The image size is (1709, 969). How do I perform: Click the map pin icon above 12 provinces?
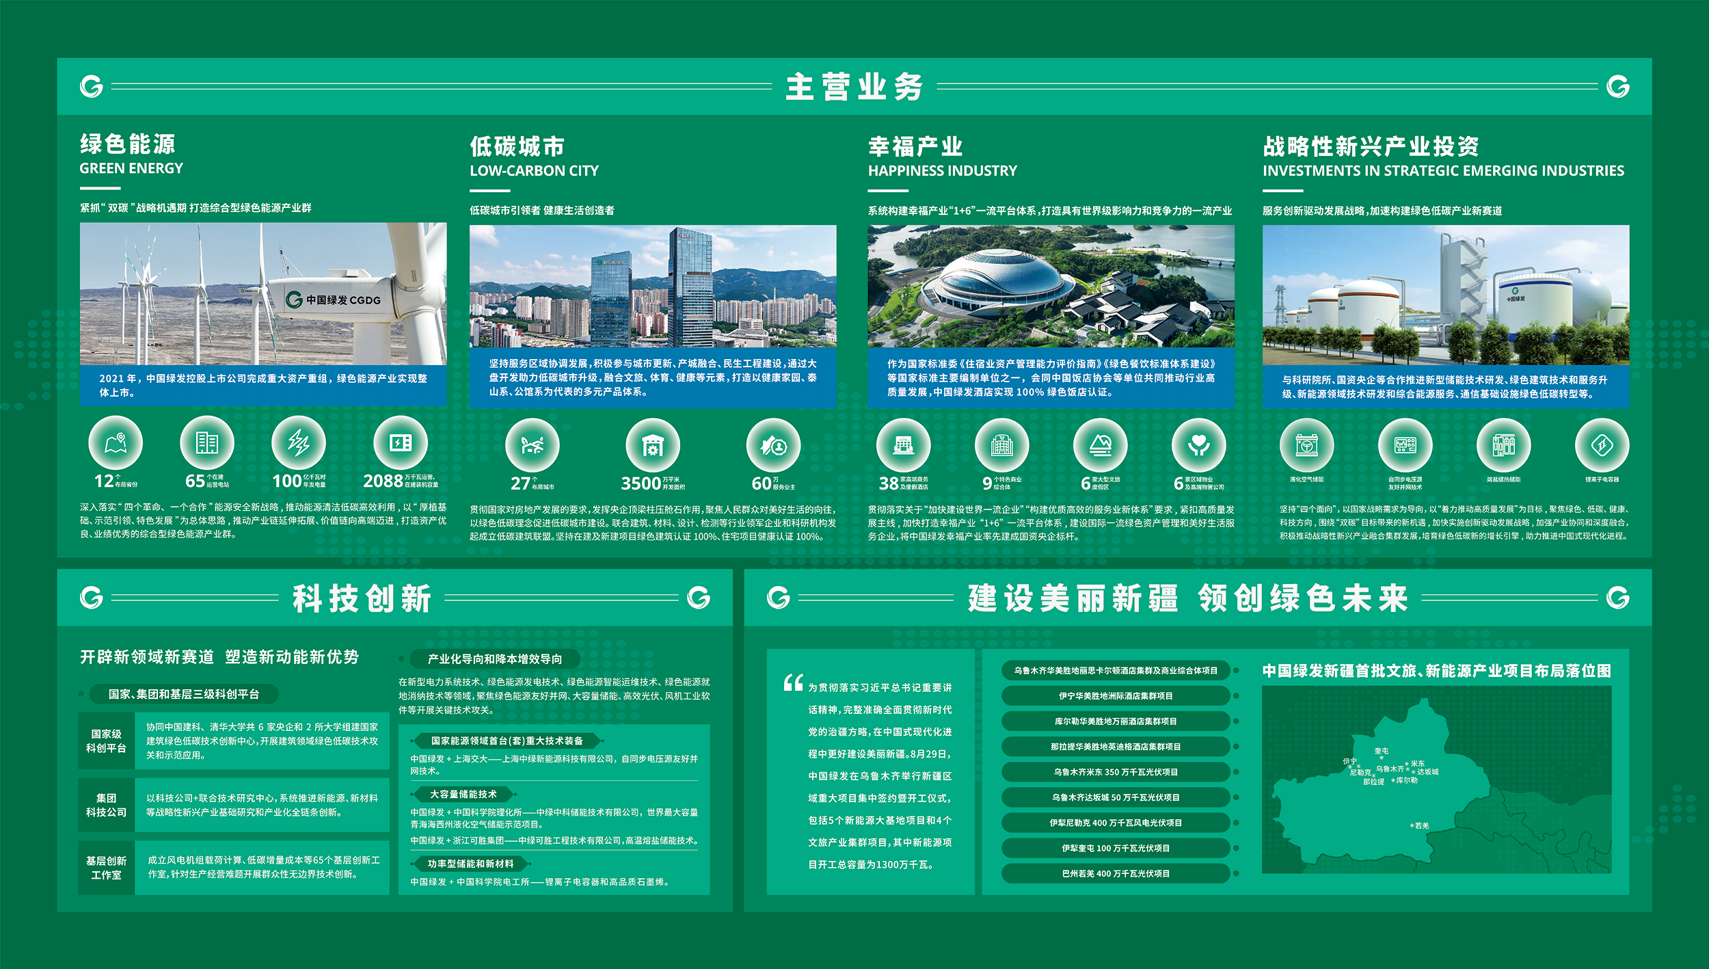coord(116,443)
